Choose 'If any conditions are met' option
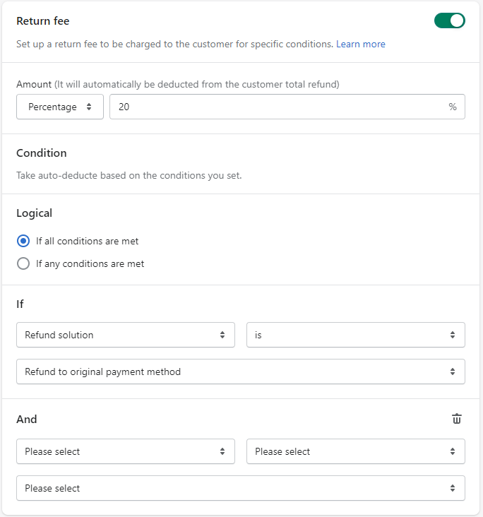The image size is (483, 517). (x=23, y=263)
